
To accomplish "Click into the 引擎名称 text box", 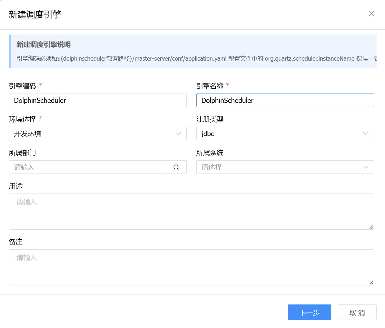I will point(285,101).
